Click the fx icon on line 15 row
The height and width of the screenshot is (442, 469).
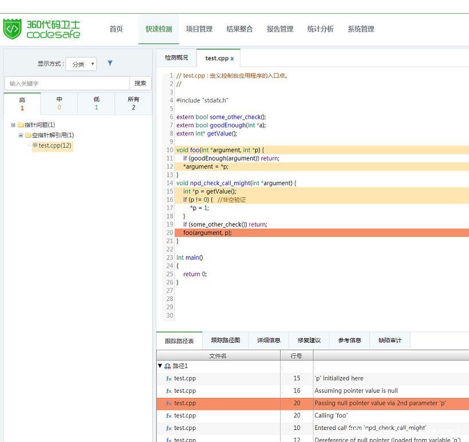169,378
